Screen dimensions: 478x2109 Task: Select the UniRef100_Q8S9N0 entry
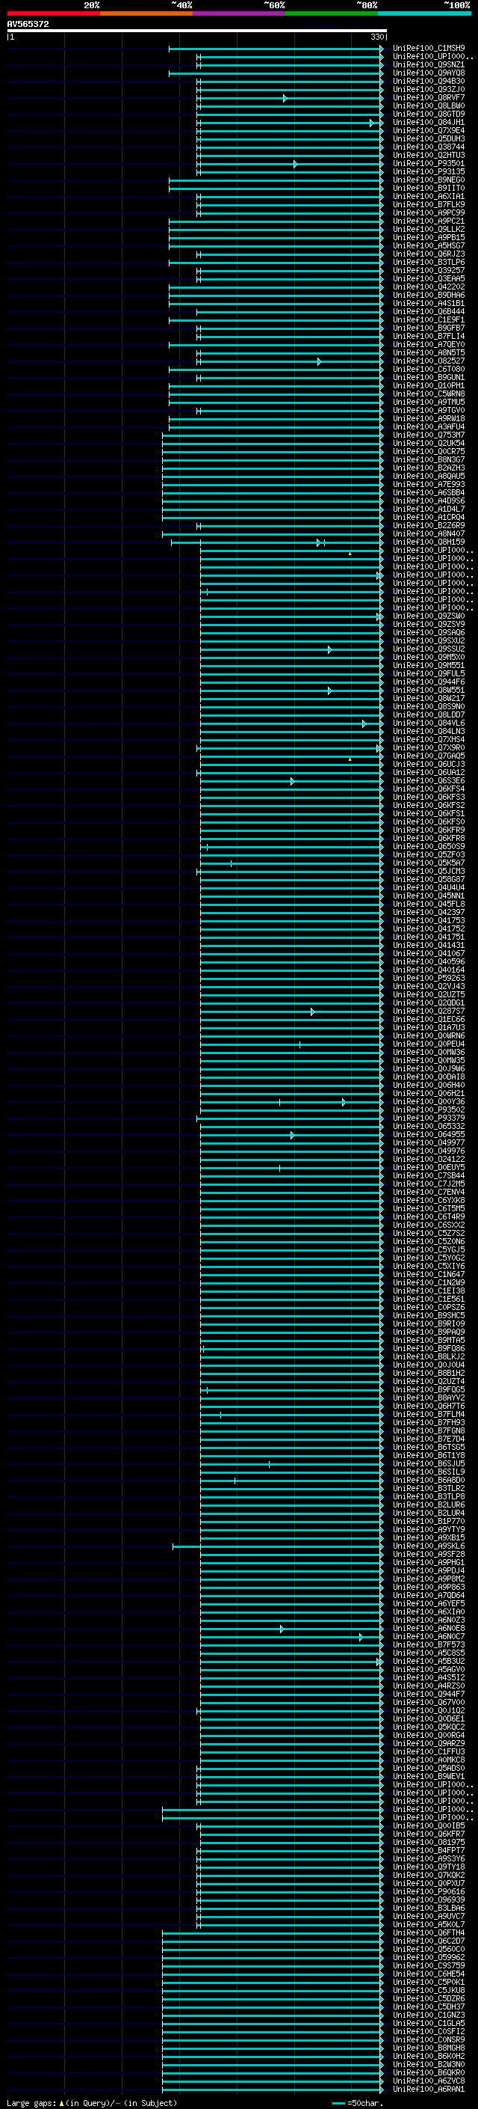coord(429,706)
